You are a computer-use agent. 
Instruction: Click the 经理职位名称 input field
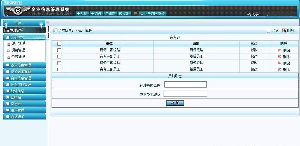pyautogui.click(x=185, y=84)
